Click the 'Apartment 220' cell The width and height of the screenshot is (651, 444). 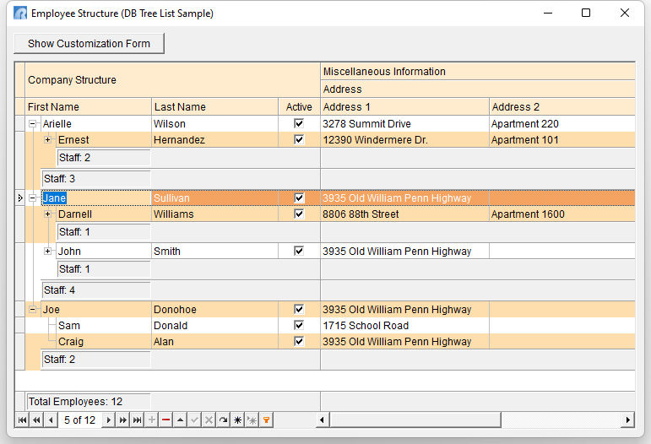click(562, 123)
